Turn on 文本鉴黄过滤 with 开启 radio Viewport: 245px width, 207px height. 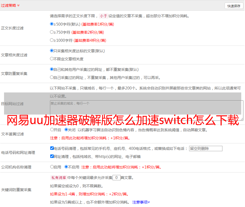tap(52, 130)
